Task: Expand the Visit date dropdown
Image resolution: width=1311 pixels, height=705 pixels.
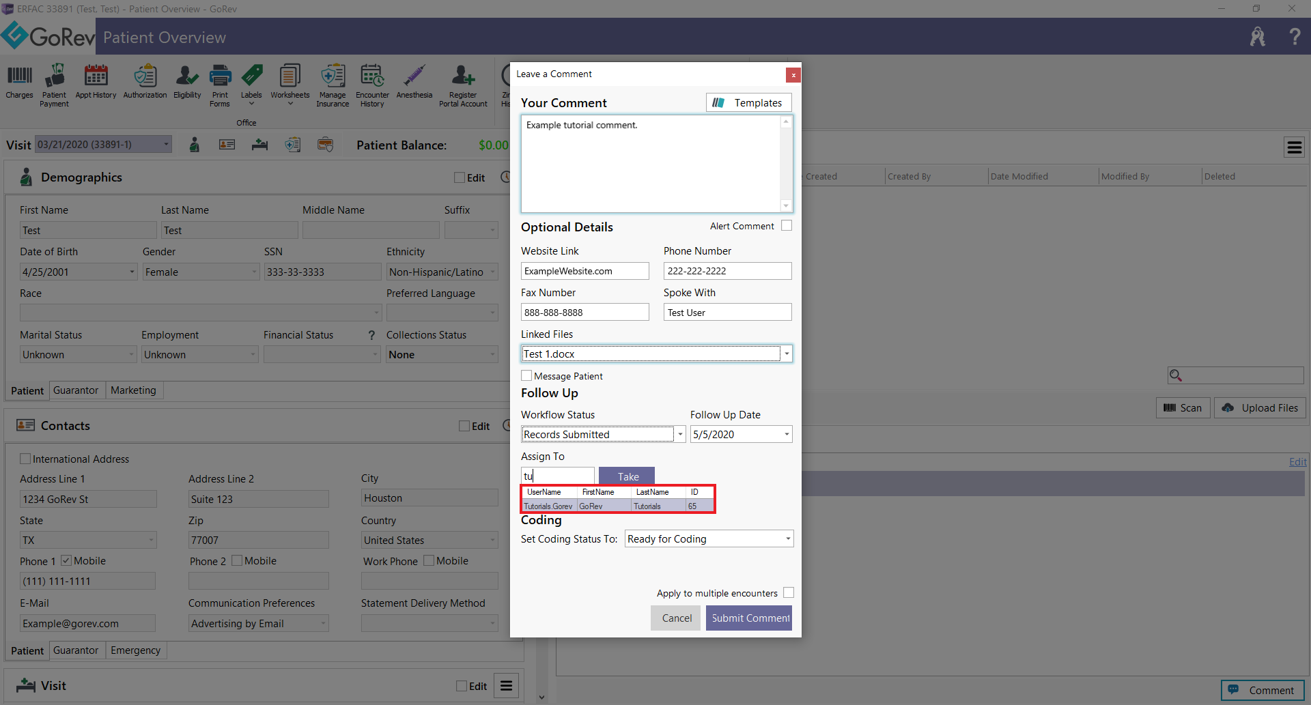Action: click(166, 145)
